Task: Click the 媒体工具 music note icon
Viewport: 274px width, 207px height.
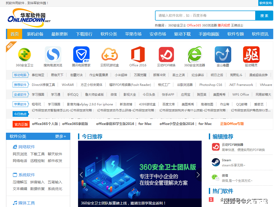Action: (x=15, y=203)
